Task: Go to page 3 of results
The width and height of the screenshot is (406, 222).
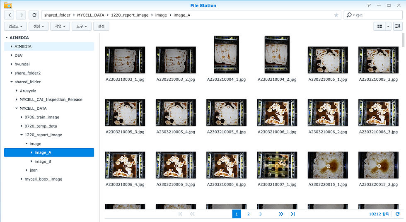Action: pyautogui.click(x=260, y=214)
